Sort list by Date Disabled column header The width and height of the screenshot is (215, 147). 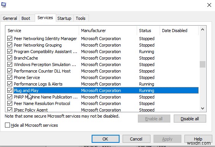pyautogui.click(x=179, y=31)
